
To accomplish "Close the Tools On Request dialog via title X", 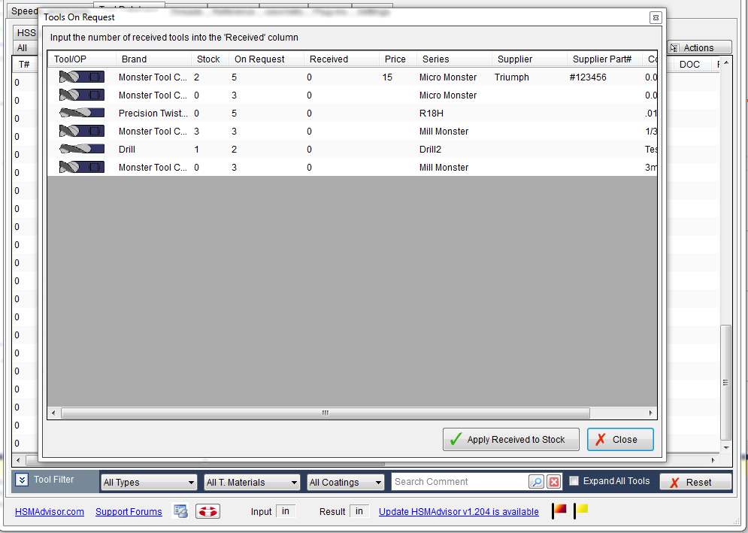I will click(656, 17).
